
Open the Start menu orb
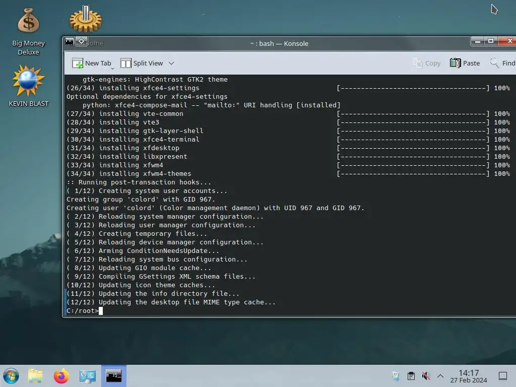(11, 376)
